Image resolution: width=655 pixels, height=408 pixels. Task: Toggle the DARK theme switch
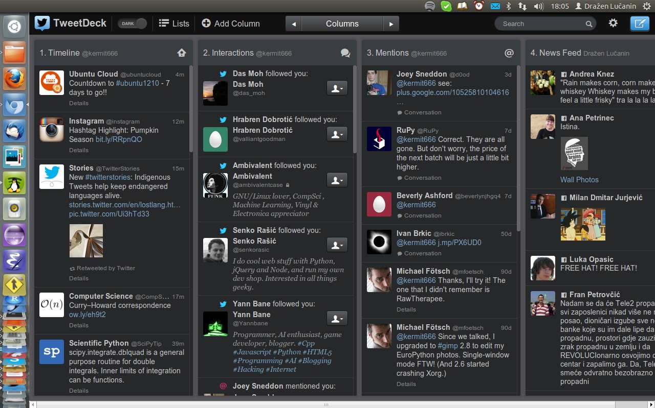pyautogui.click(x=132, y=23)
